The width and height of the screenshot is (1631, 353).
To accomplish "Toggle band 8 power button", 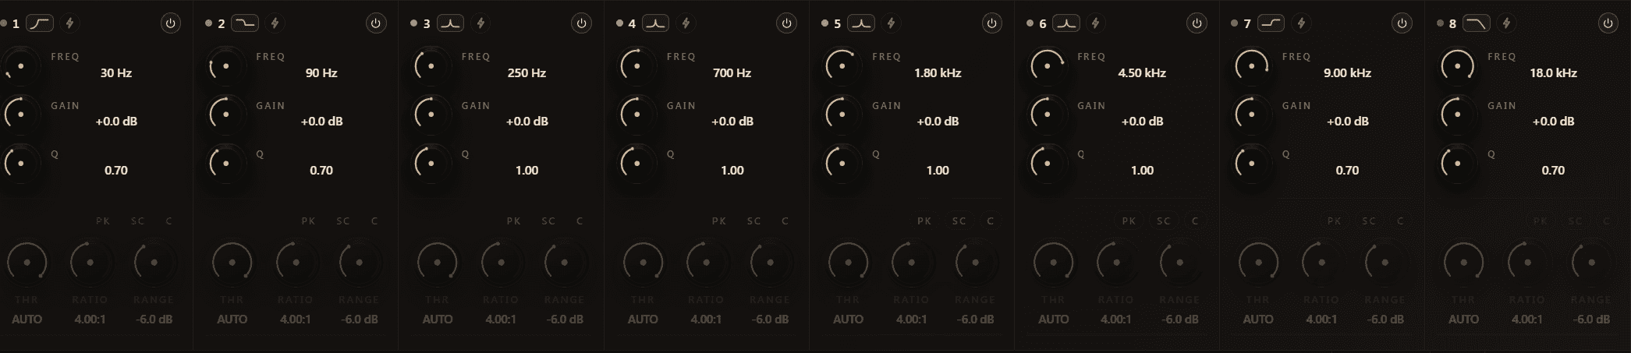I will point(1607,23).
